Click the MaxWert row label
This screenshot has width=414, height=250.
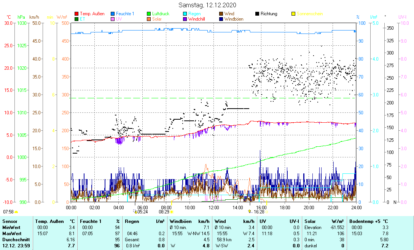[11, 233]
